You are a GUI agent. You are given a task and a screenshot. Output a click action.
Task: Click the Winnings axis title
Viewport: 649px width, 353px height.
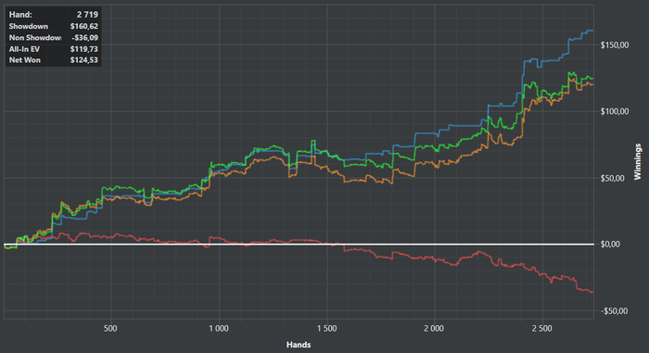[x=638, y=161]
